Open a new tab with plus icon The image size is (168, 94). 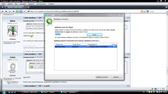point(28,7)
